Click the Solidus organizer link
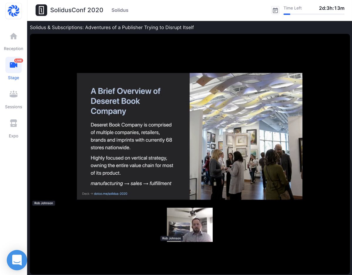This screenshot has height=275, width=352. coord(120,10)
